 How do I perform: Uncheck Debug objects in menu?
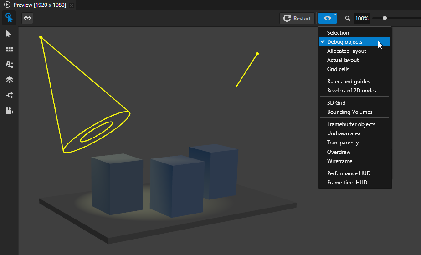[x=344, y=42]
